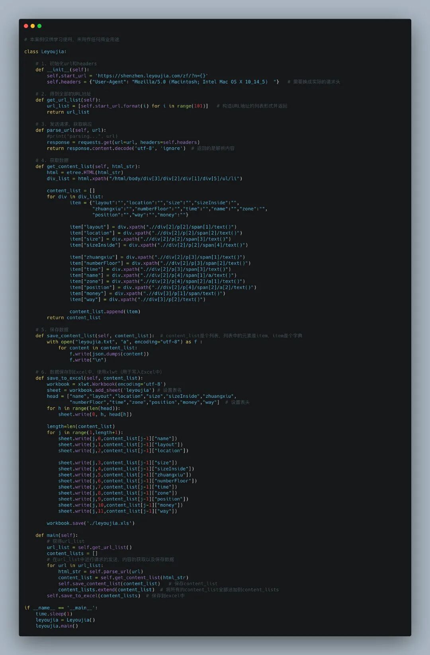Image resolution: width=430 pixels, height=655 pixels.
Task: Select the item["layout"] xpath assignment
Action: [153, 227]
